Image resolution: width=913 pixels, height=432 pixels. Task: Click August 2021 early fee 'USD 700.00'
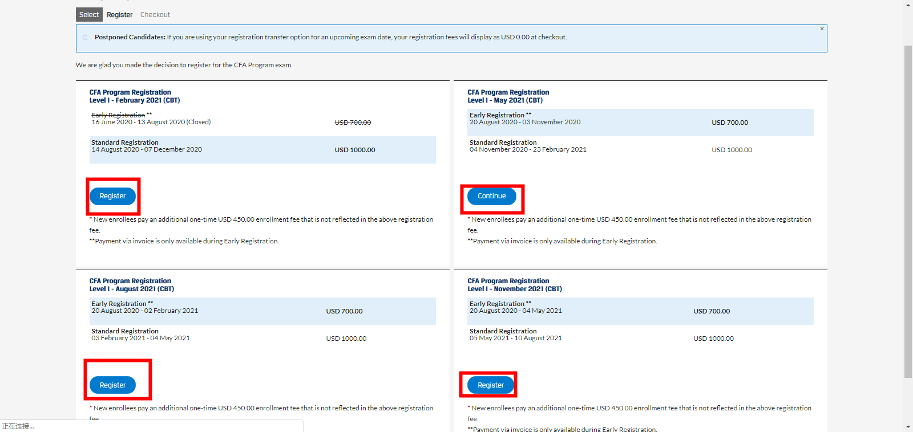pyautogui.click(x=344, y=311)
